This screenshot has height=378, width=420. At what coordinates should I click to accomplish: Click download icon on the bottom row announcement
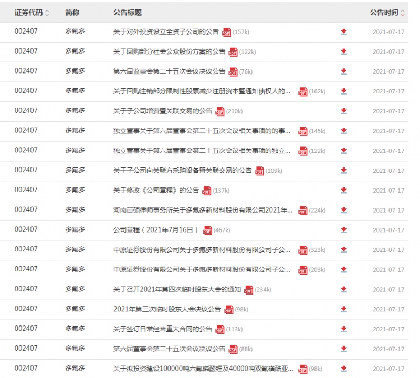[344, 369]
